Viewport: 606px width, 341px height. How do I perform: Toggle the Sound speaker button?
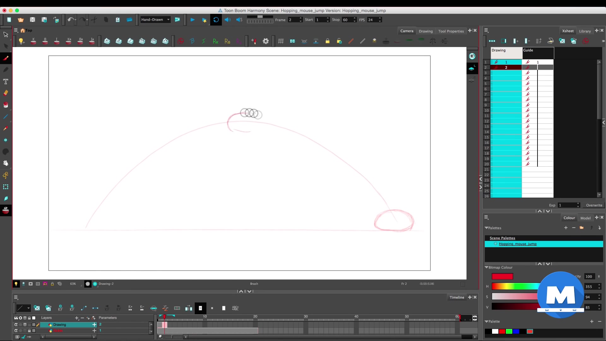pos(228,20)
